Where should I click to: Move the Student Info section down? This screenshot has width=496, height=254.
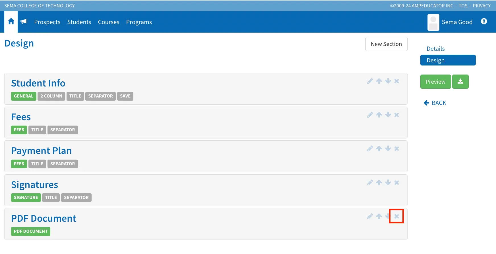point(388,81)
